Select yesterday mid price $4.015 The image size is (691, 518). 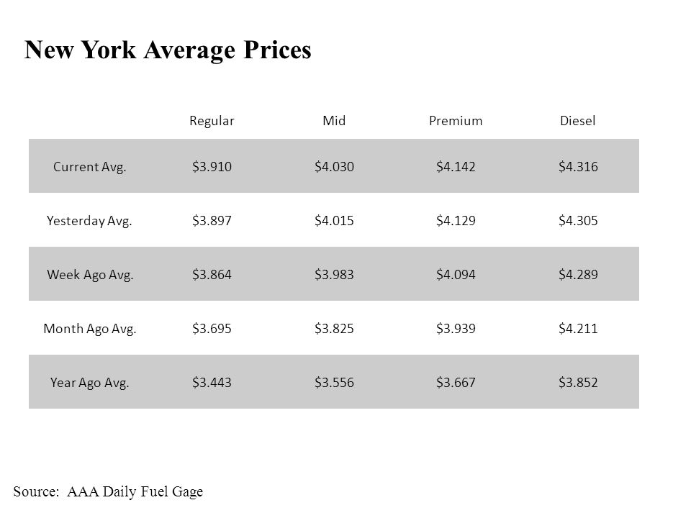point(334,220)
